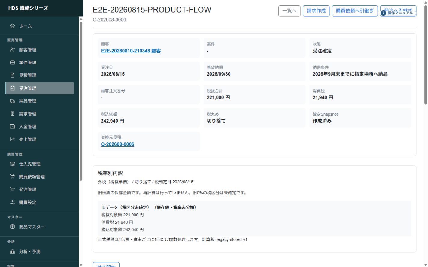Click the 案件管理 briefcase icon

click(x=12, y=63)
